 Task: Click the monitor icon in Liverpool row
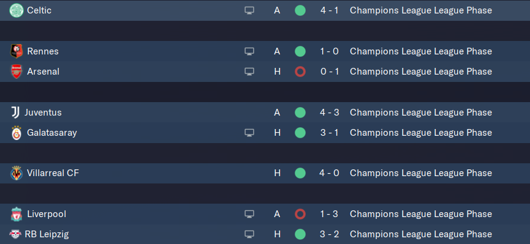pos(249,214)
